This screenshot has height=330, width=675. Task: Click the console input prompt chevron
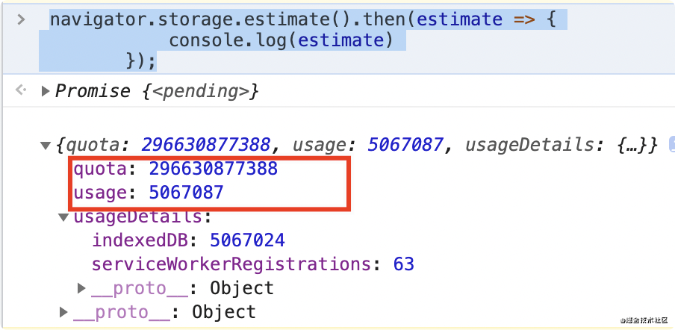click(x=22, y=19)
